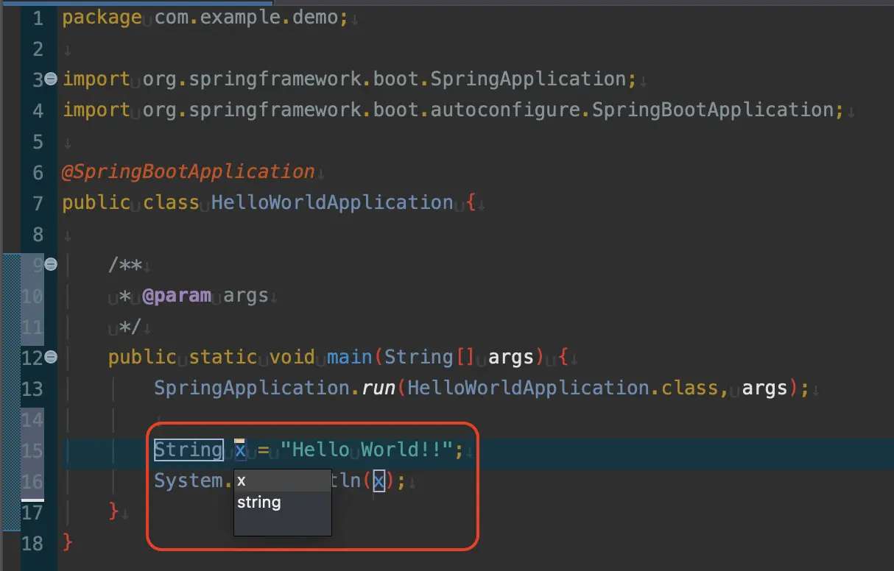The image size is (894, 571).
Task: Click the @SpringBootApplication annotation
Action: pyautogui.click(x=189, y=171)
